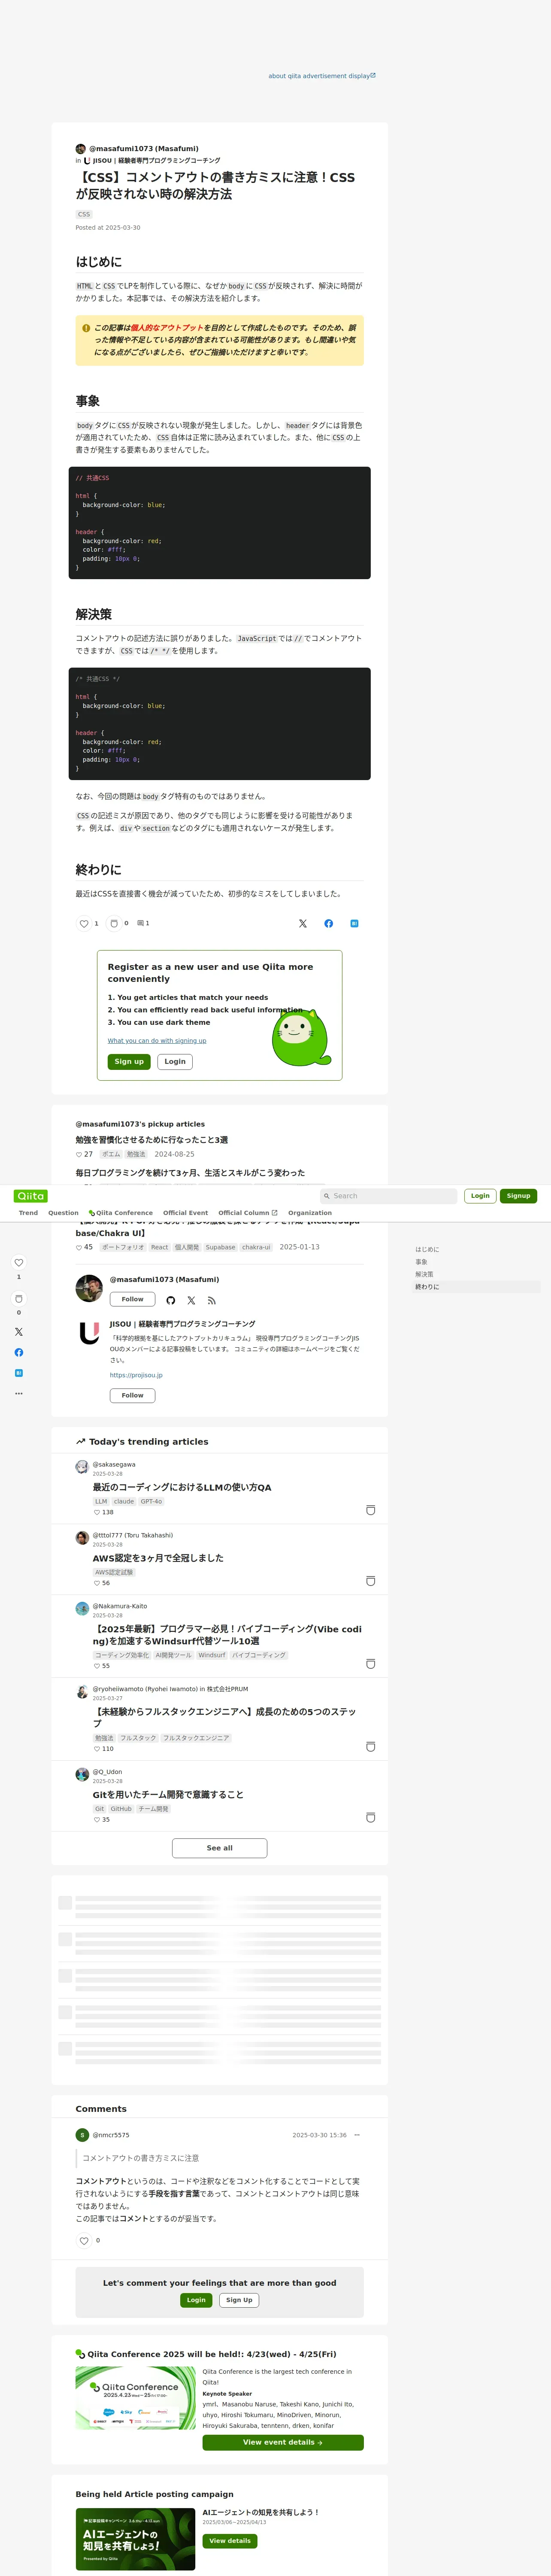Open the Official Column tab
This screenshot has width=551, height=2576.
tap(248, 1213)
